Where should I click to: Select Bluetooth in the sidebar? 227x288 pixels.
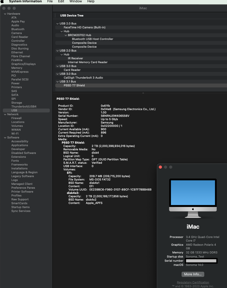18,29
